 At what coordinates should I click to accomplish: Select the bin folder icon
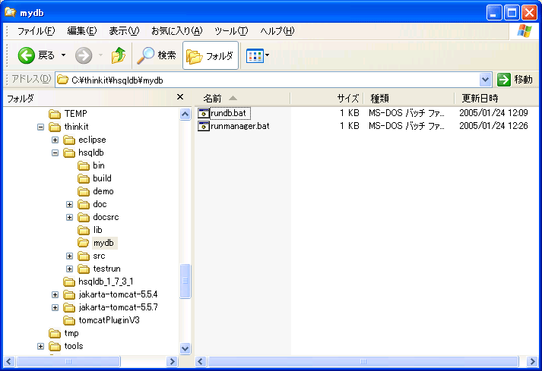[84, 165]
